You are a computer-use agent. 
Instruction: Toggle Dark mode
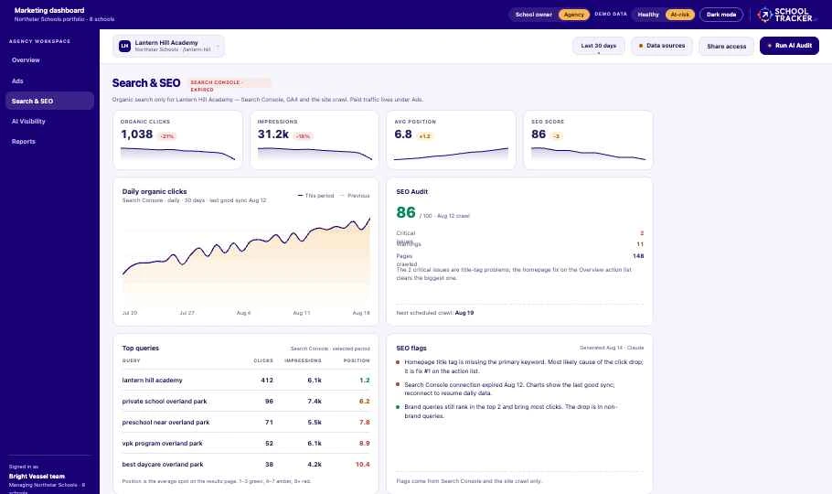click(x=721, y=15)
